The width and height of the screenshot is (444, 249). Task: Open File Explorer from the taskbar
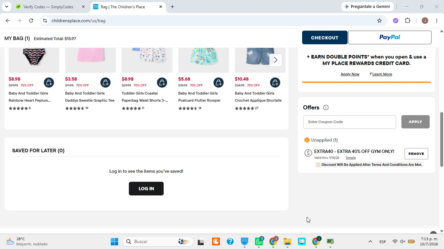point(287,242)
